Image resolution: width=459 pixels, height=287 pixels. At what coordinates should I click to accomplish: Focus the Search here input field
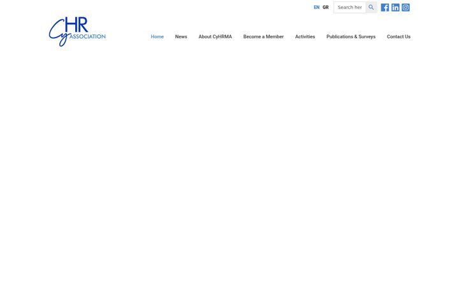[x=349, y=7]
